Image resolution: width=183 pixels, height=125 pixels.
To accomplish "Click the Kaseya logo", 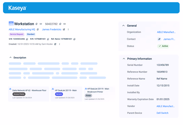I will [x=17, y=8].
